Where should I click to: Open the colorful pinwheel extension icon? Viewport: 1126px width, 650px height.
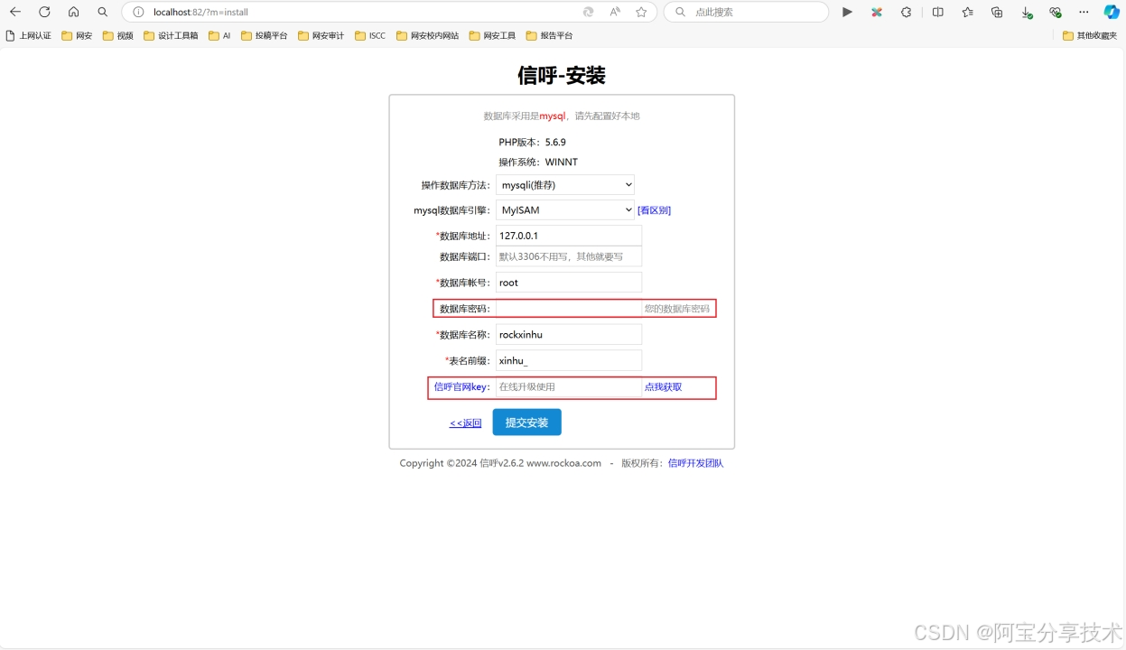pos(876,13)
